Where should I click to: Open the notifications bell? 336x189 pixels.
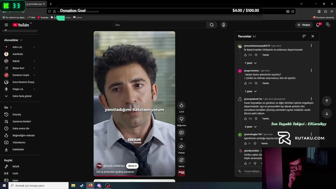(x=318, y=25)
